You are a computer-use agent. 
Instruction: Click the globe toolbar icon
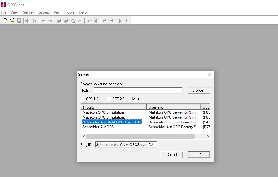(x=96, y=21)
